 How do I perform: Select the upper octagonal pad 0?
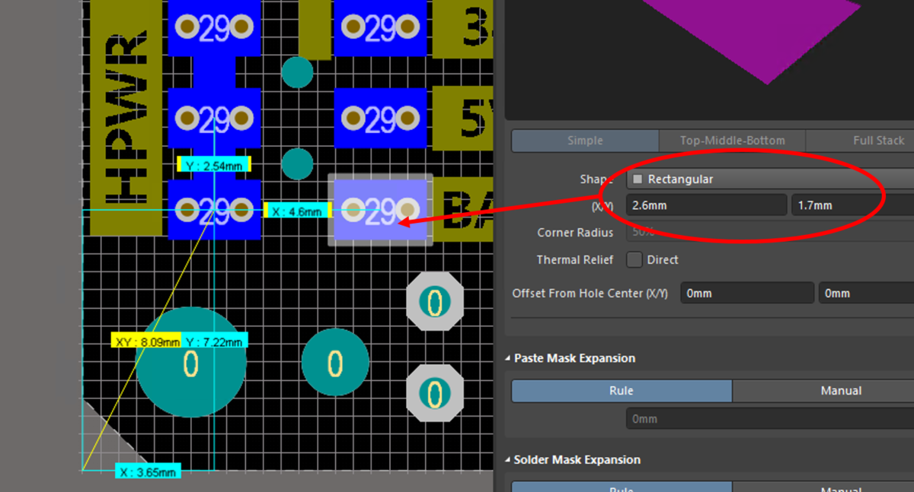[435, 303]
